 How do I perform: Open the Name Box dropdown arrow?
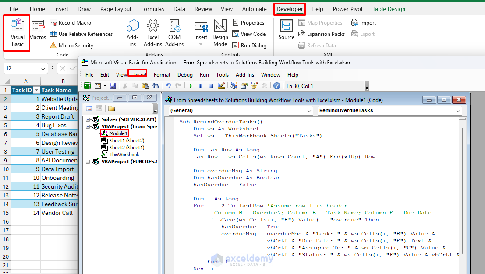43,69
